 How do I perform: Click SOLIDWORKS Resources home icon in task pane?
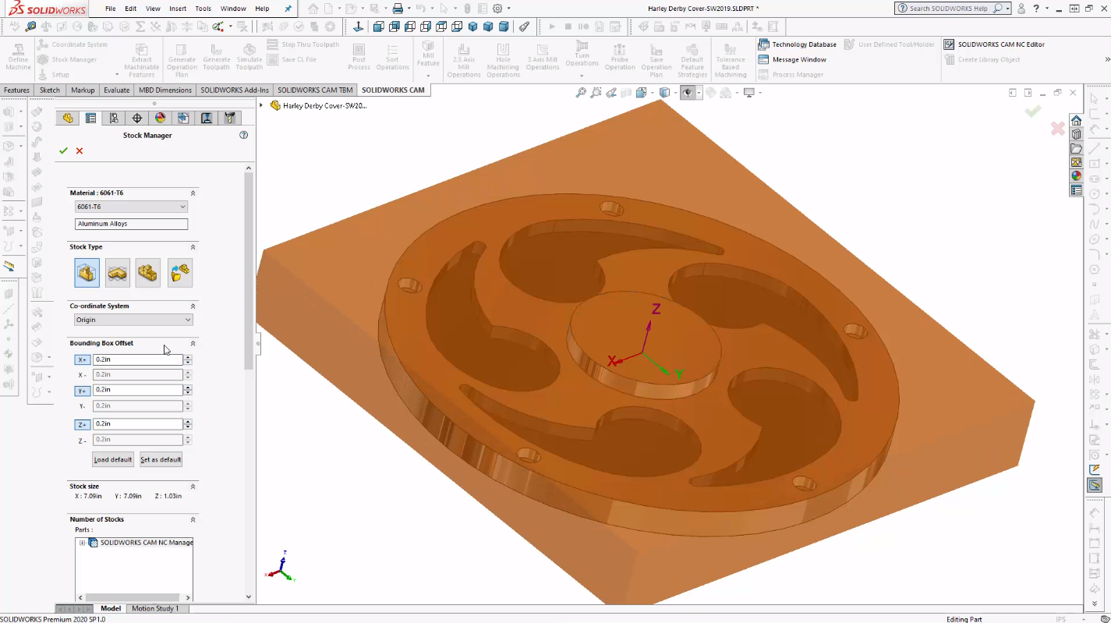tap(1076, 120)
